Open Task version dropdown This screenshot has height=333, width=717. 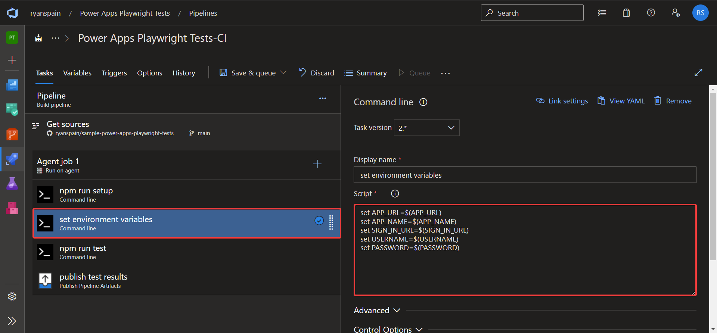[x=426, y=128]
